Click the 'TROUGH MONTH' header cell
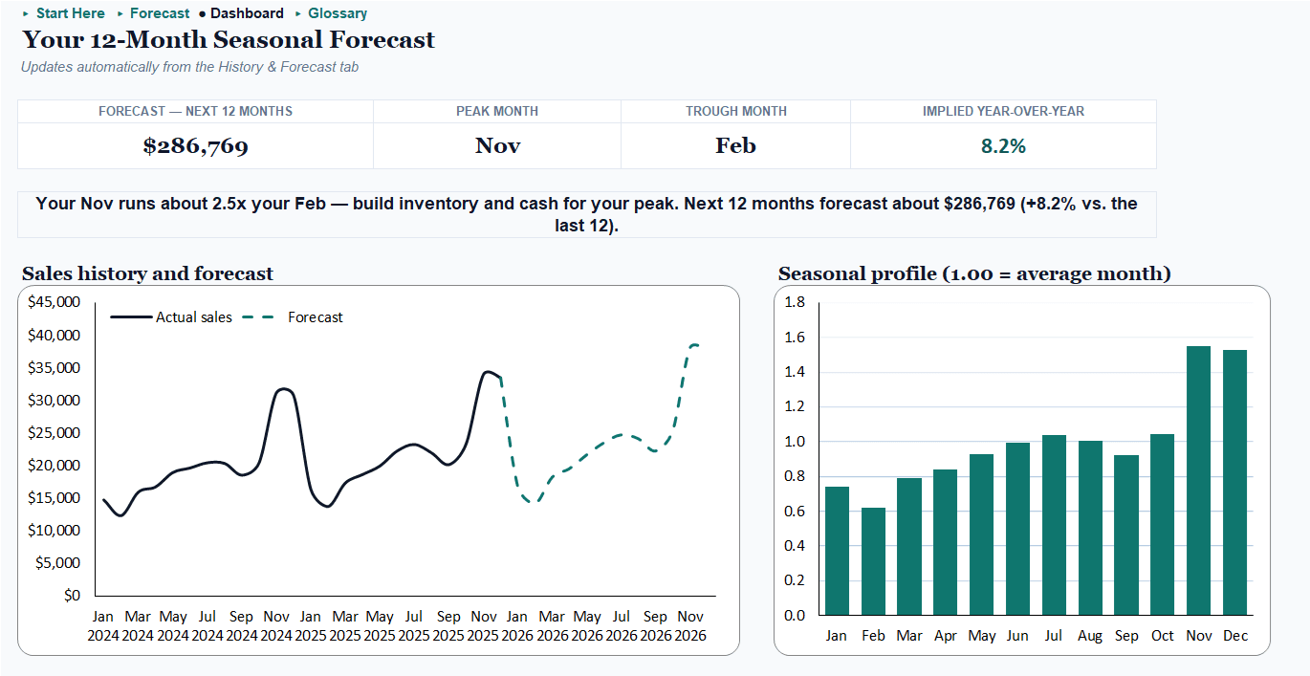 736,111
